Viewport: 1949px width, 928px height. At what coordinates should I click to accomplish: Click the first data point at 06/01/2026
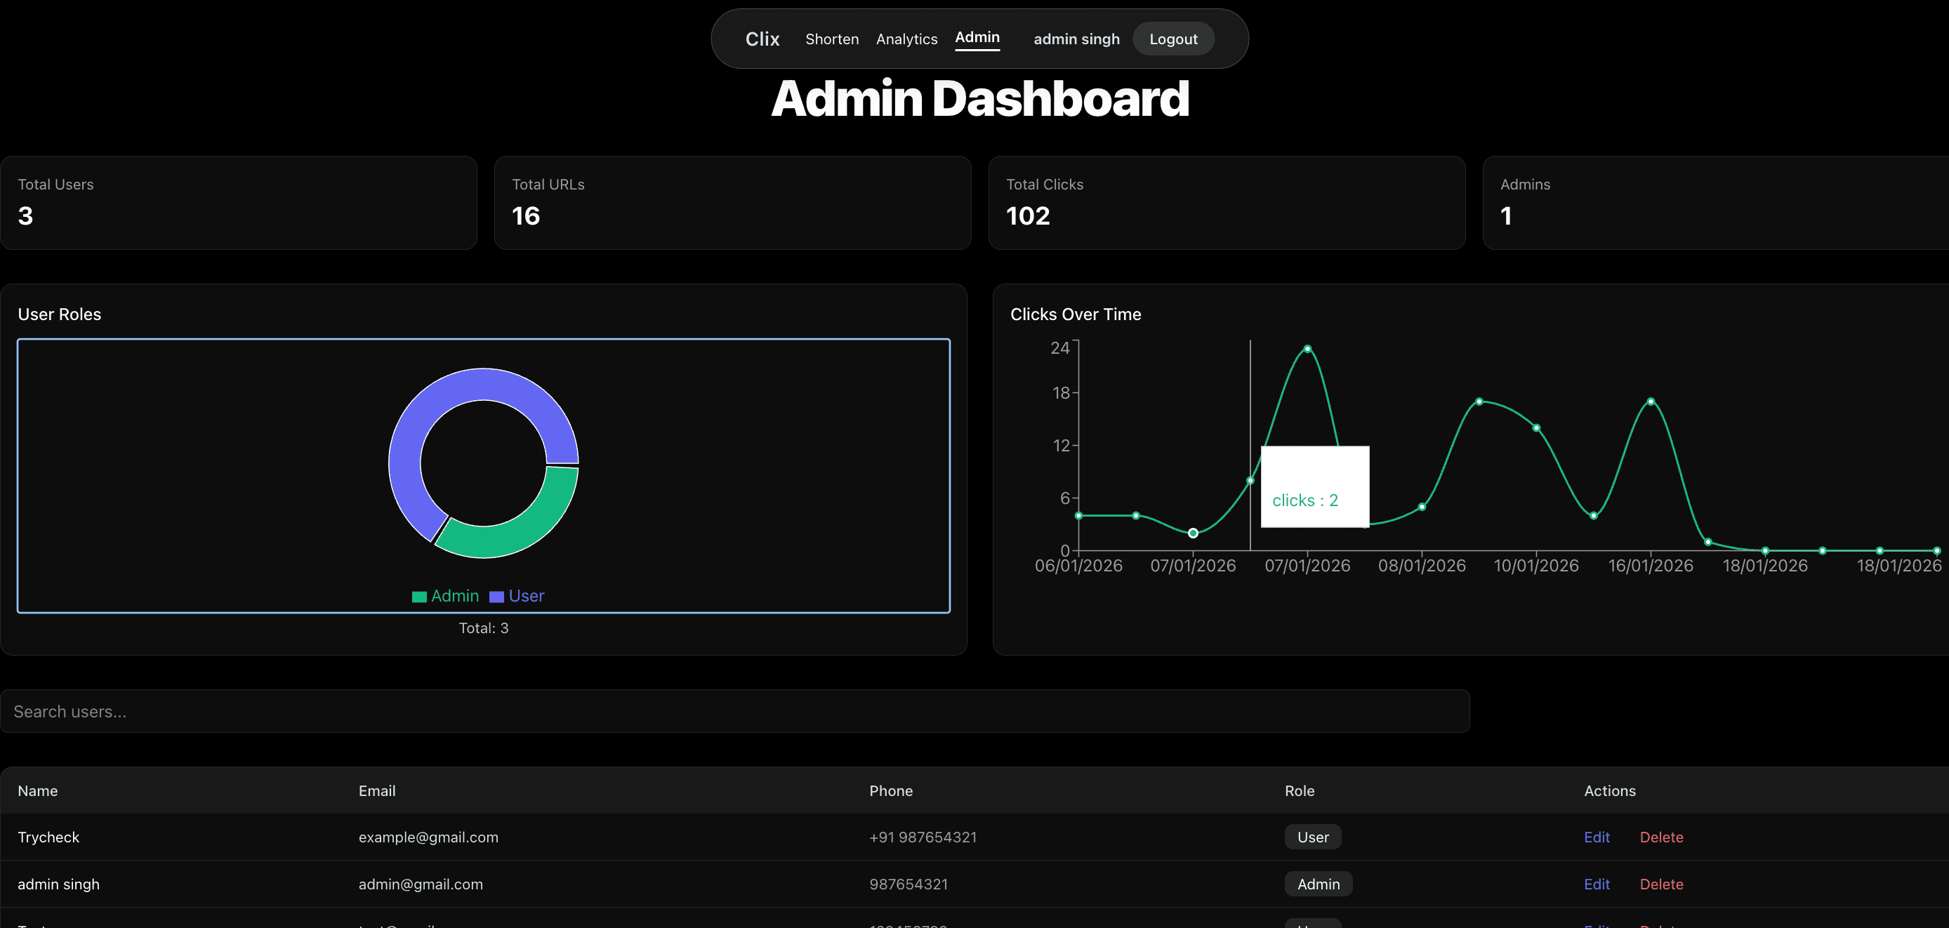coord(1079,516)
